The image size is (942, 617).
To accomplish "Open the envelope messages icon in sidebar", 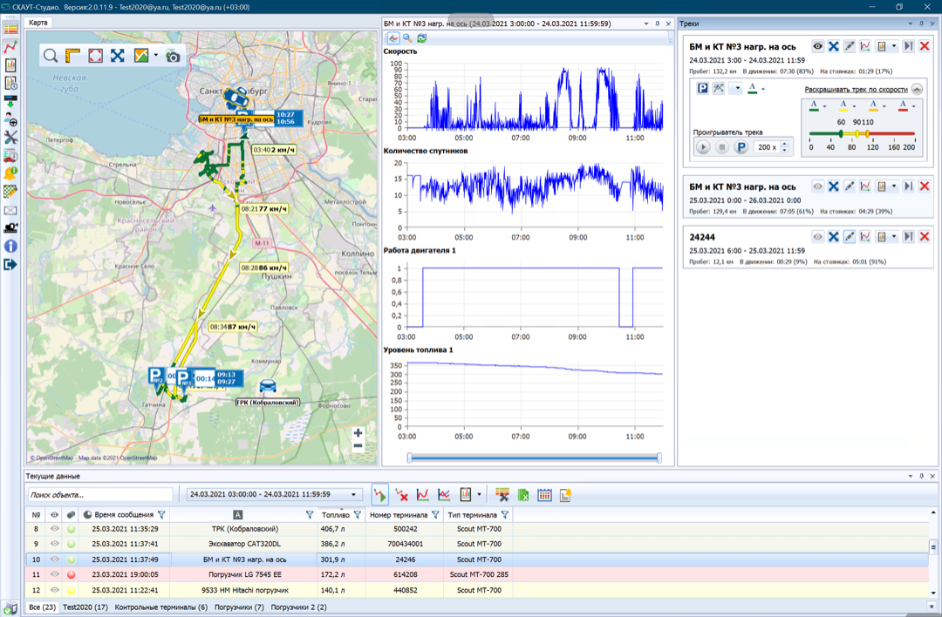I will (x=10, y=211).
